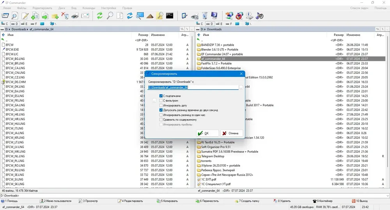Select drive E in the left panel
This screenshot has height=210, width=390.
(x=24, y=24)
